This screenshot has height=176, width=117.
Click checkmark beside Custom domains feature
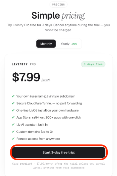coord(13,132)
